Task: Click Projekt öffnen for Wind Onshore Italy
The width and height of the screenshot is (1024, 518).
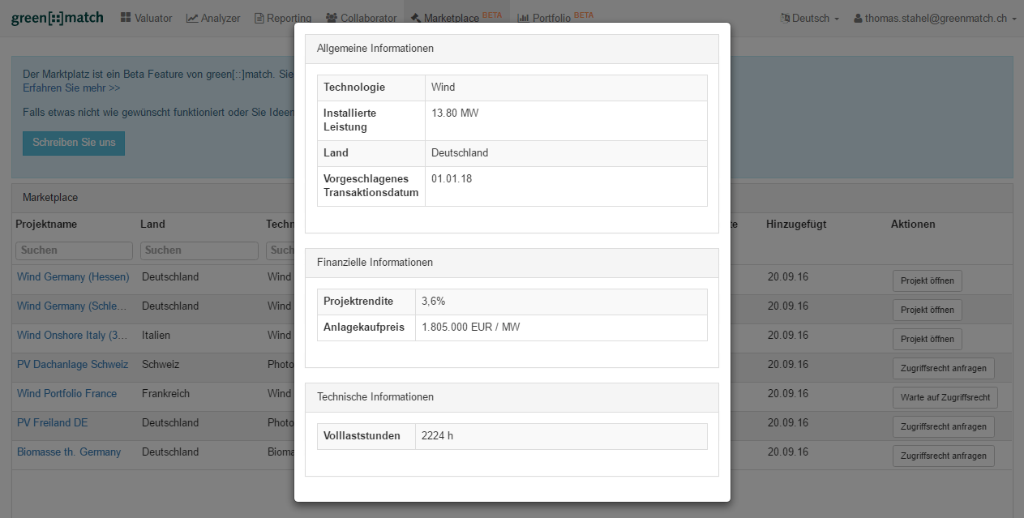Action: (x=927, y=339)
